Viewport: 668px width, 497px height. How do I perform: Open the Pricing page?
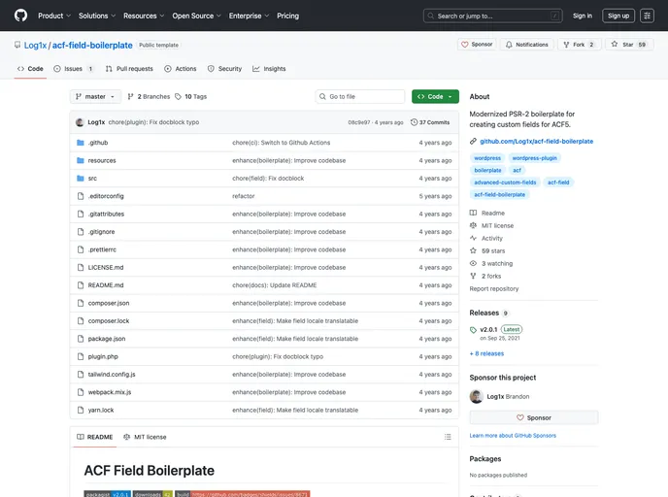click(x=288, y=16)
